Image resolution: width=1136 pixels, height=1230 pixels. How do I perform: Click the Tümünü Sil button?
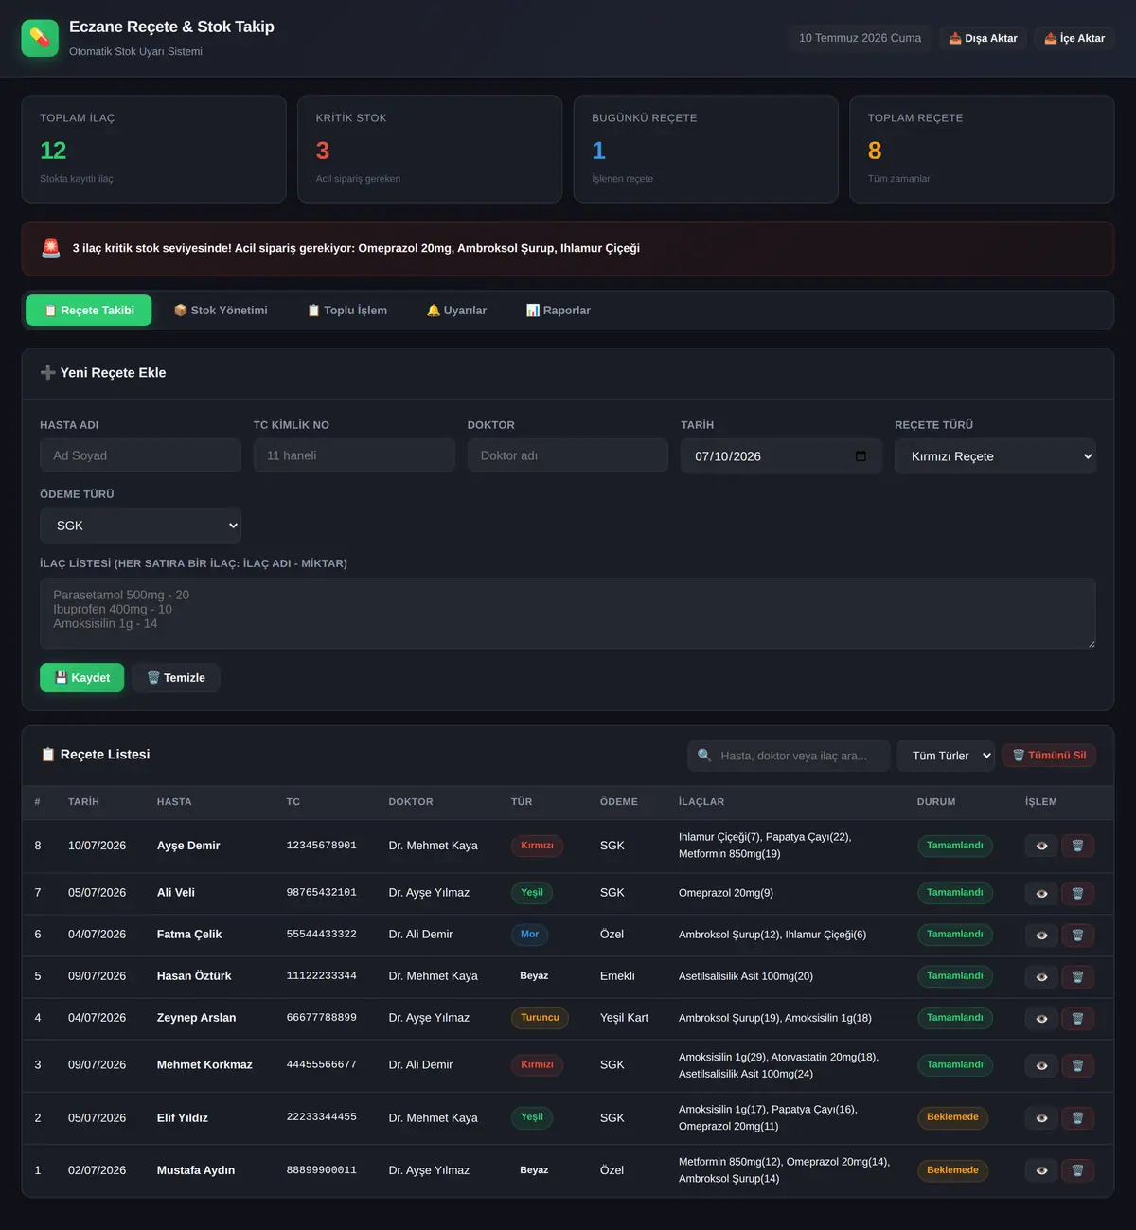1049,756
